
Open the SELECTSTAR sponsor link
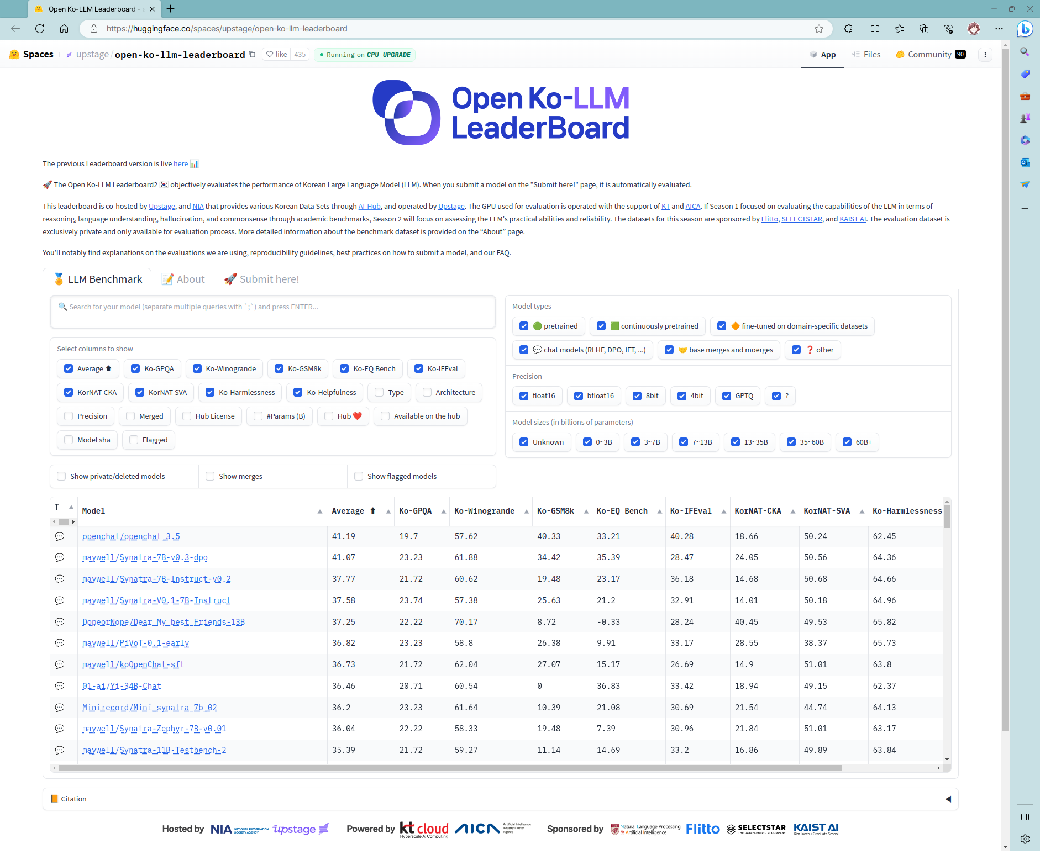801,219
